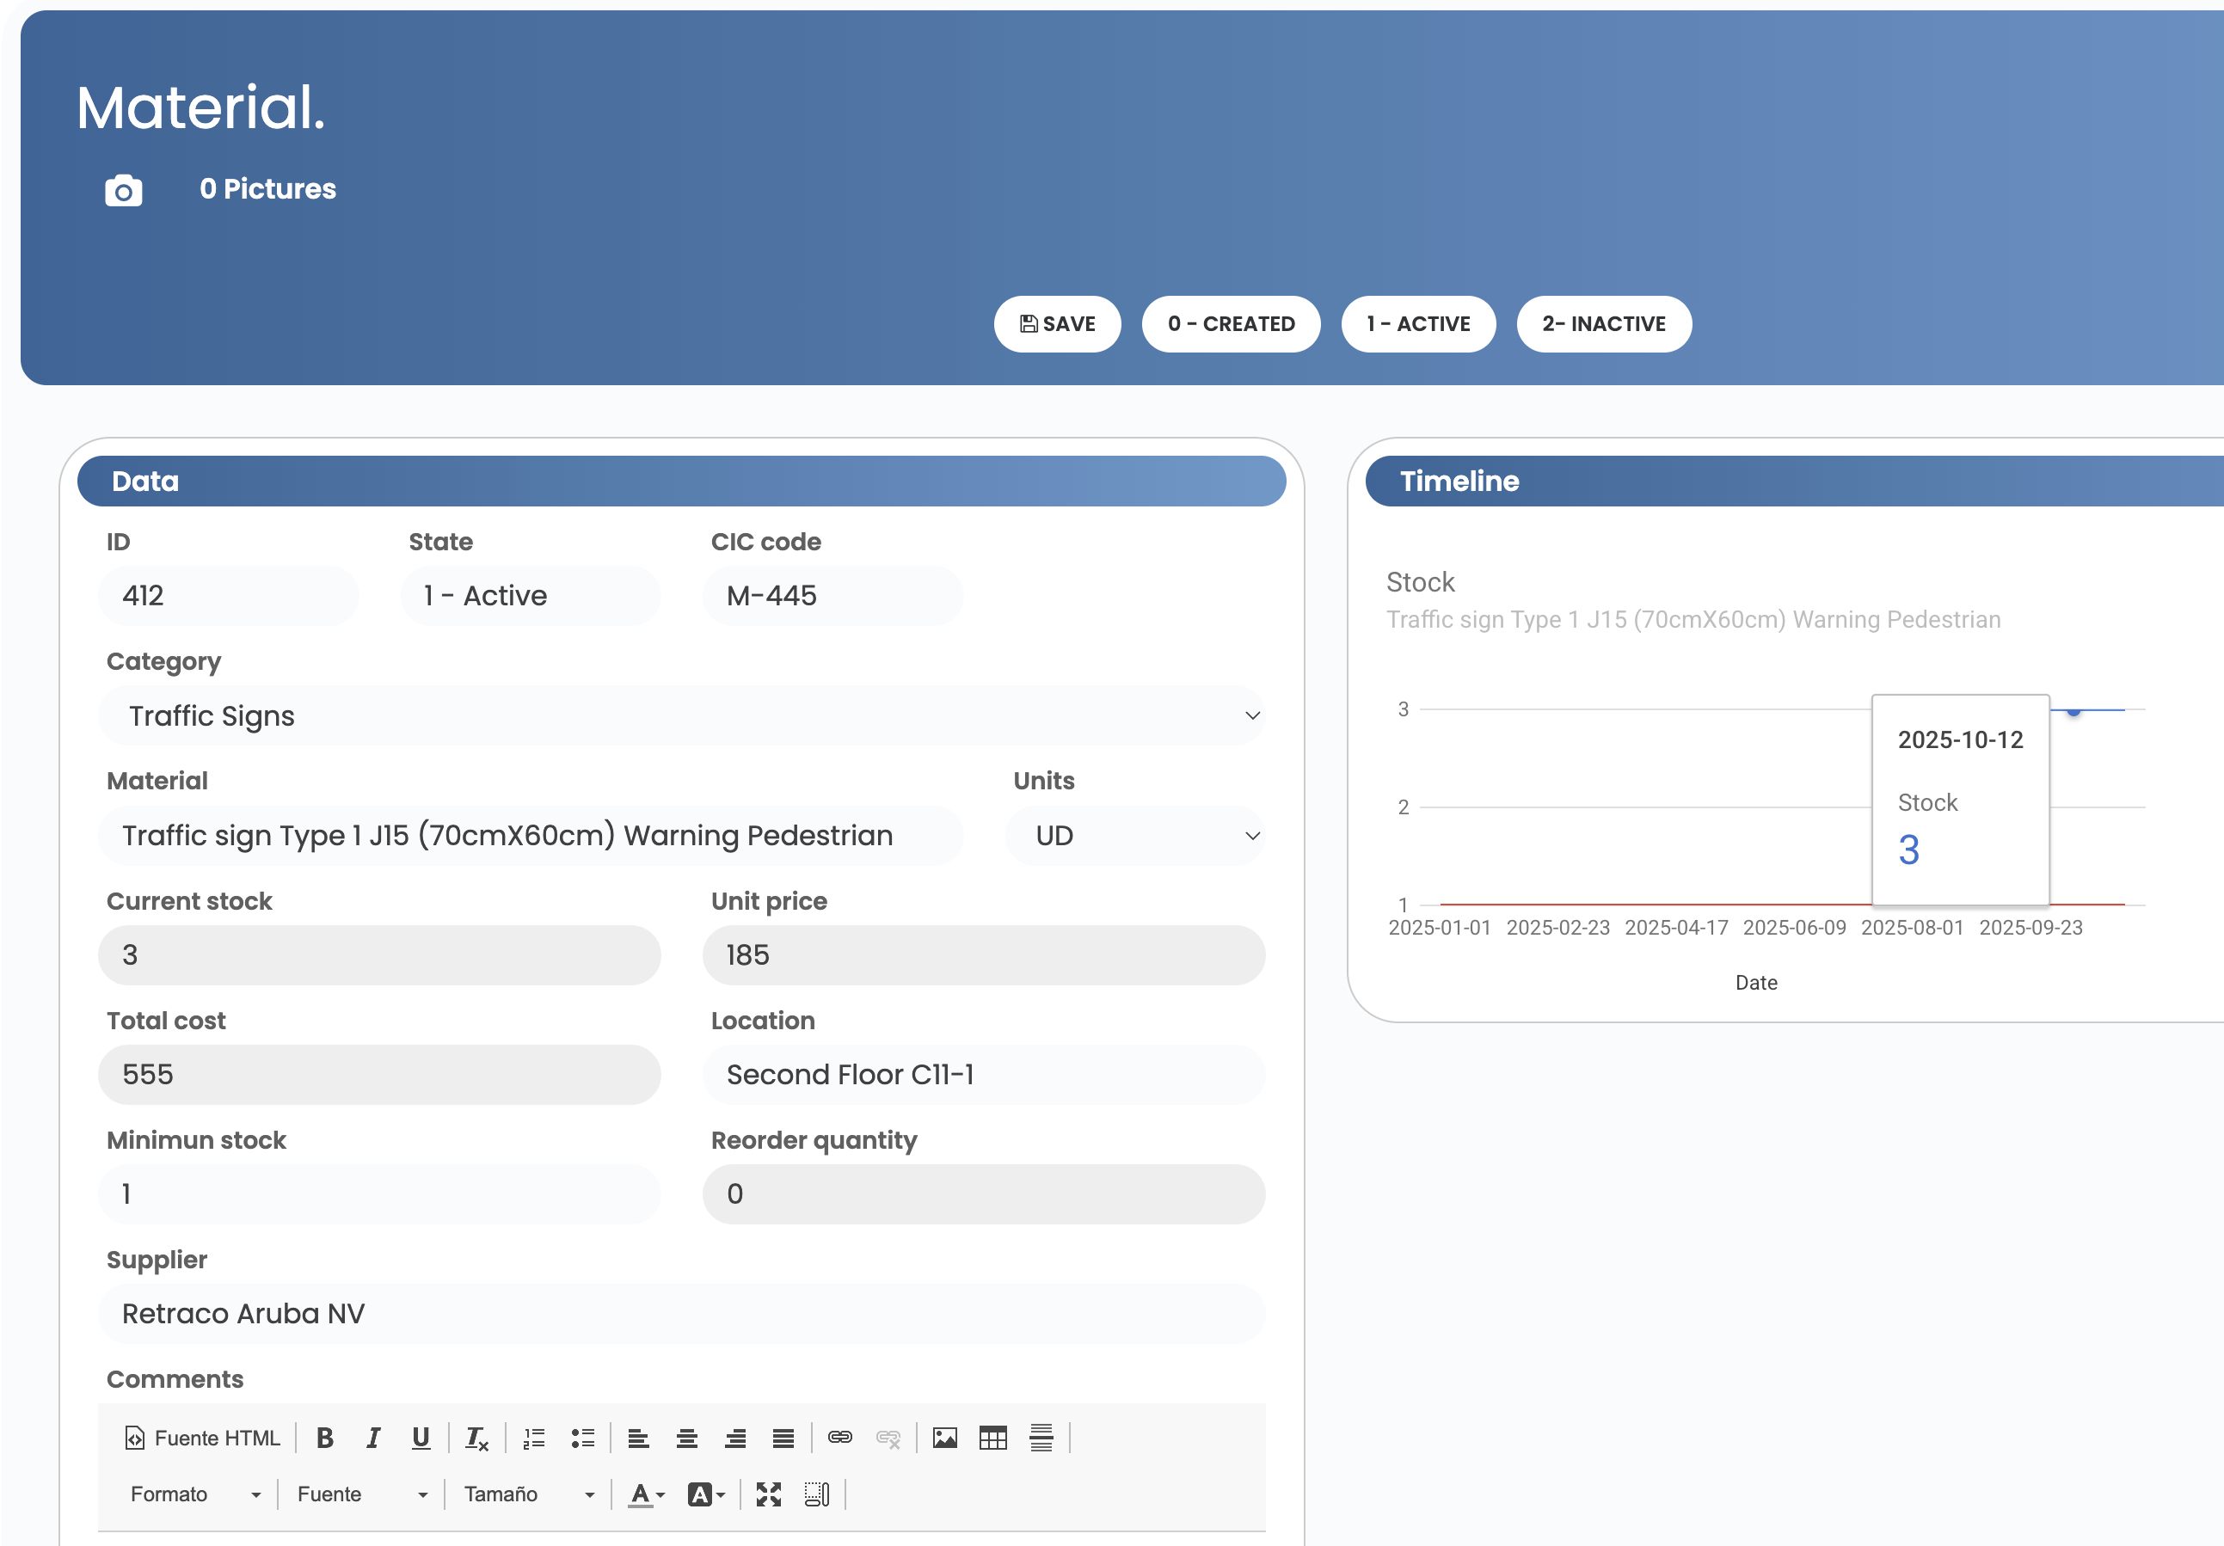Open the camera pictures panel

(x=123, y=190)
